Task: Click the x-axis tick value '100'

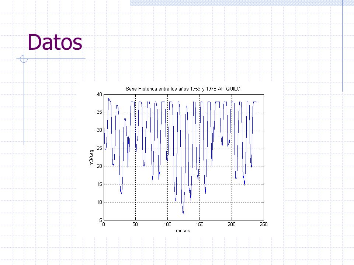Action: (167, 225)
